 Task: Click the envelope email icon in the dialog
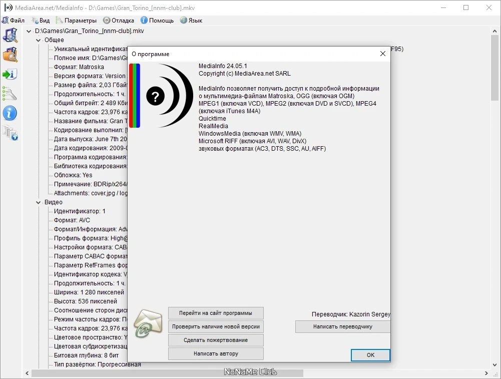tap(148, 323)
